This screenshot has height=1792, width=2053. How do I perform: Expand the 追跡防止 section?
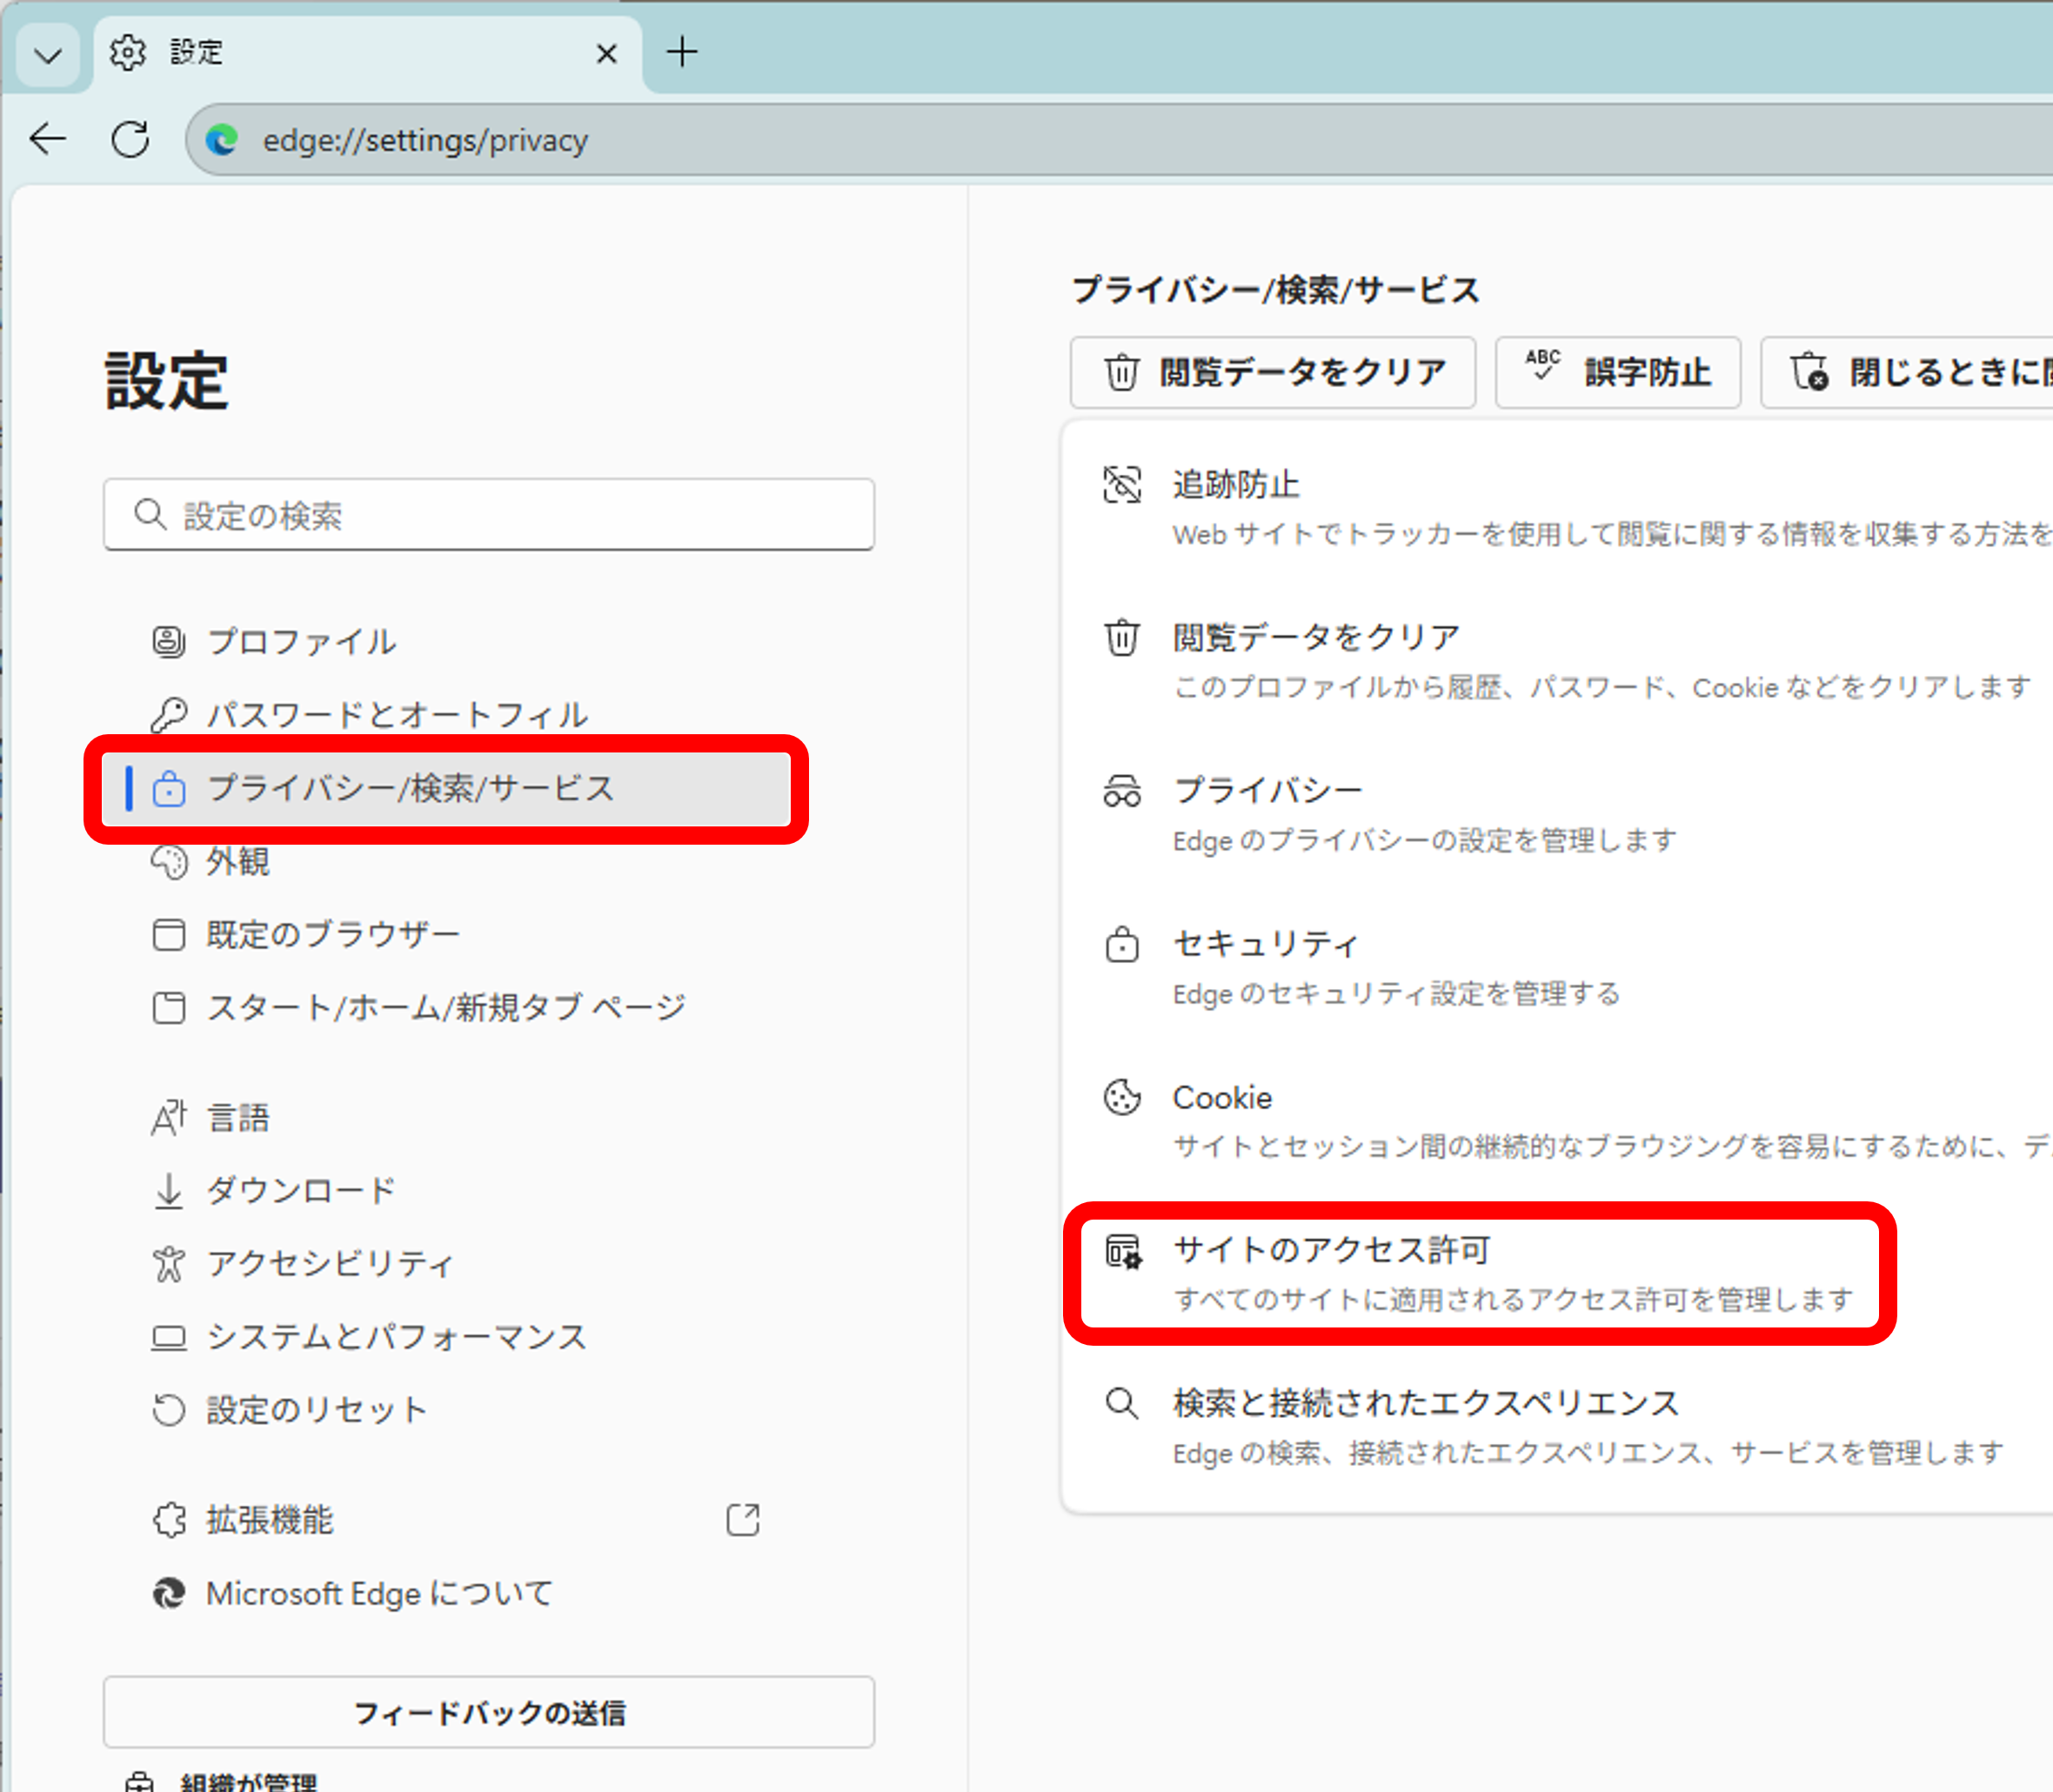(x=1236, y=485)
